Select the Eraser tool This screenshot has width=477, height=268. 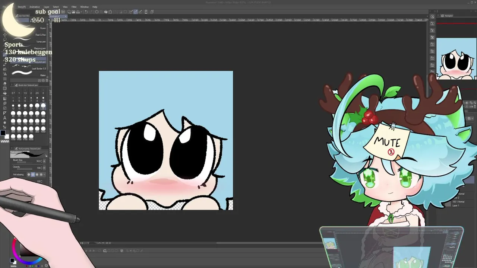point(4,83)
